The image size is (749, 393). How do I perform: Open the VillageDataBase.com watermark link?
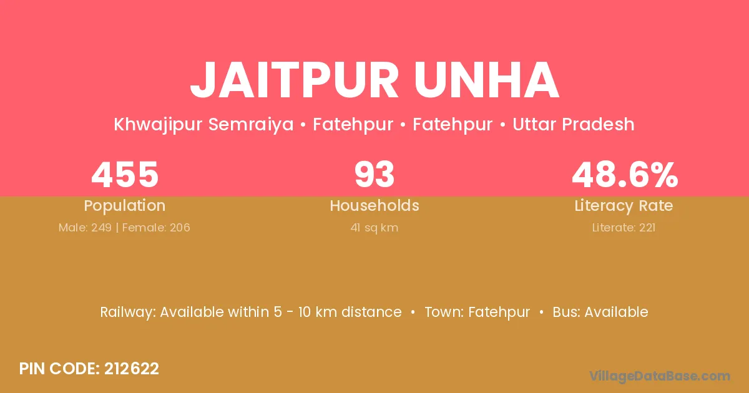point(660,376)
